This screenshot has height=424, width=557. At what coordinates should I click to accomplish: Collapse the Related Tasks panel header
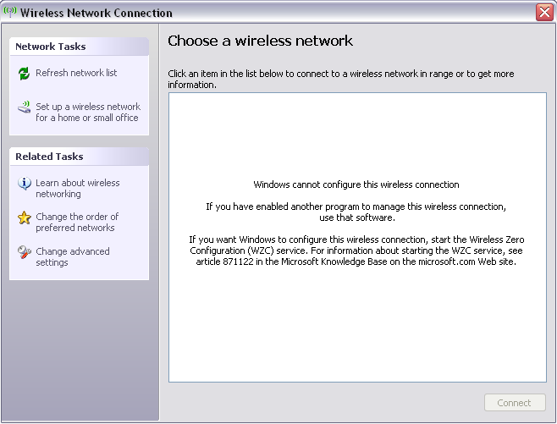click(79, 157)
